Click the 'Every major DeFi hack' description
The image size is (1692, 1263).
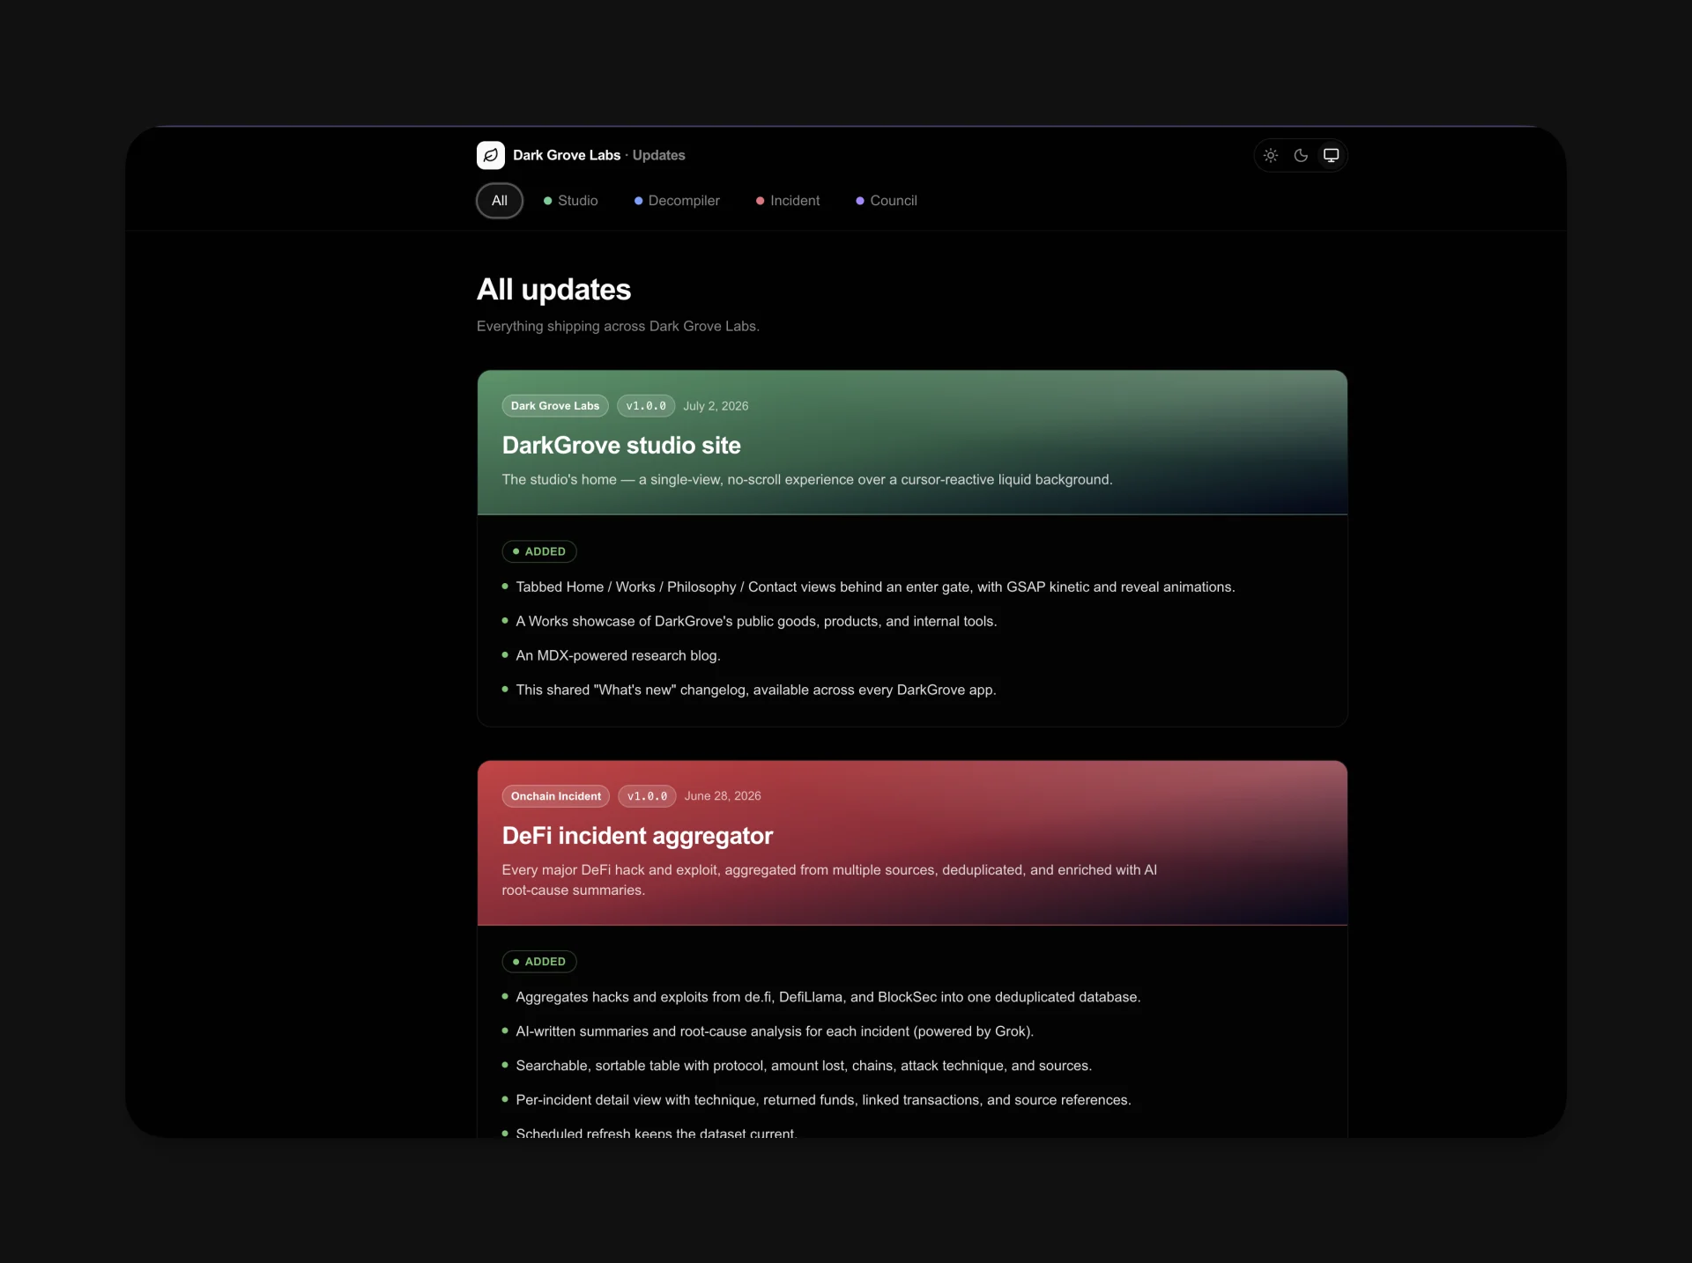[829, 880]
